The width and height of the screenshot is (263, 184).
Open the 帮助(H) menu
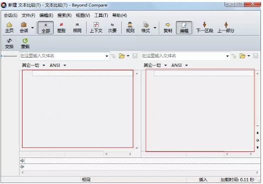tap(119, 16)
